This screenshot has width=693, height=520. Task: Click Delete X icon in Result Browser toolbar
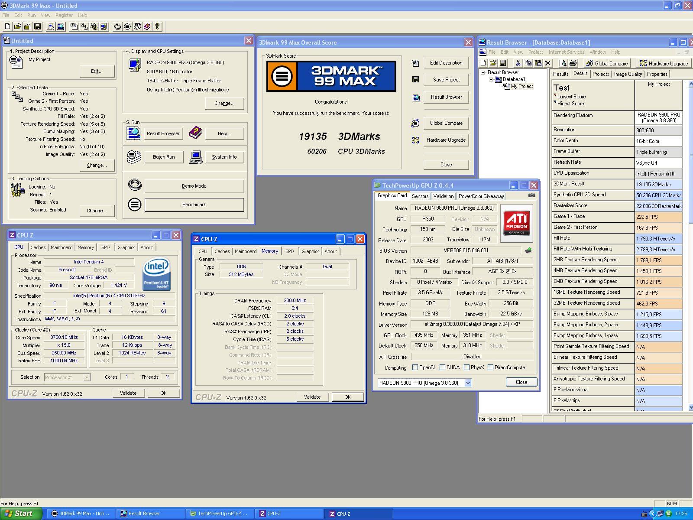[x=547, y=63]
